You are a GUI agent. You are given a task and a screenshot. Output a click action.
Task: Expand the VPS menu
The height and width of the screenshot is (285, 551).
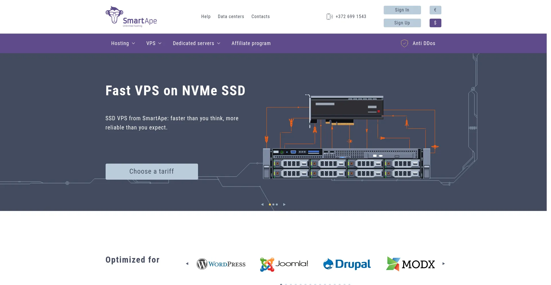[x=154, y=43]
